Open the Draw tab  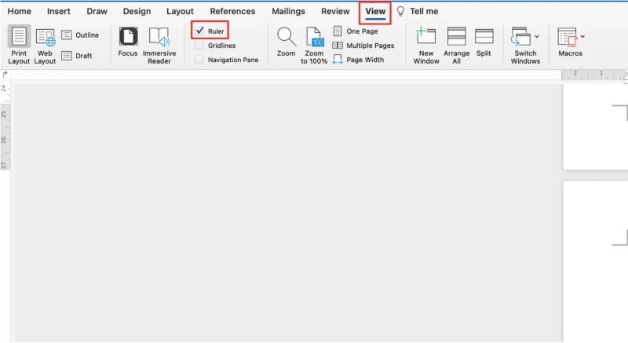[x=97, y=11]
